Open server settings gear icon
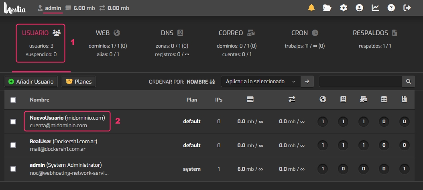The height and width of the screenshot is (190, 423). (x=344, y=8)
